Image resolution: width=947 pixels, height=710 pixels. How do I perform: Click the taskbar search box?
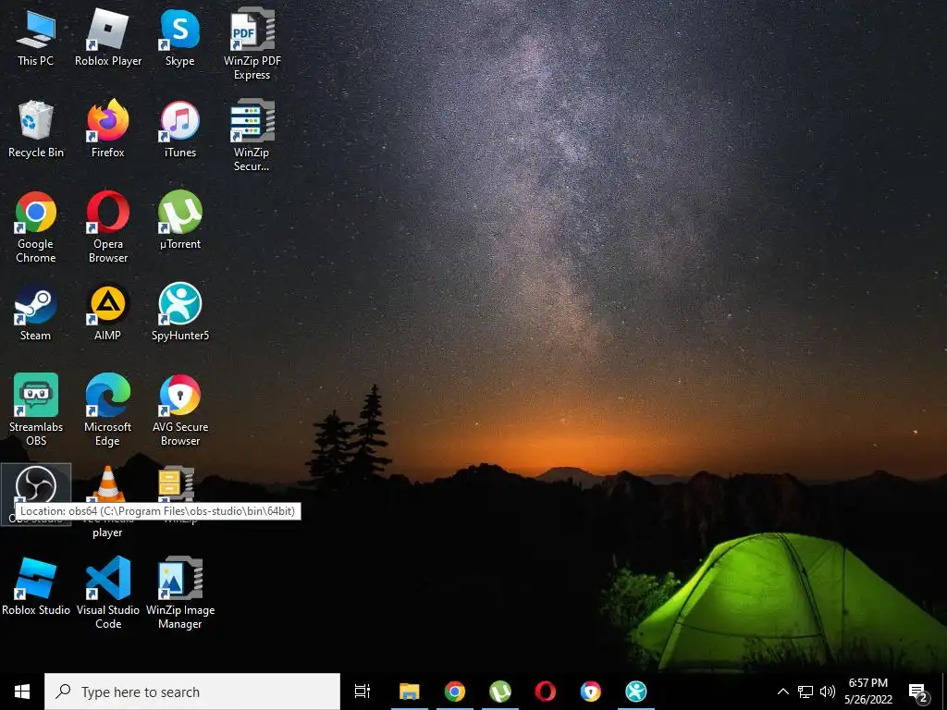click(192, 692)
